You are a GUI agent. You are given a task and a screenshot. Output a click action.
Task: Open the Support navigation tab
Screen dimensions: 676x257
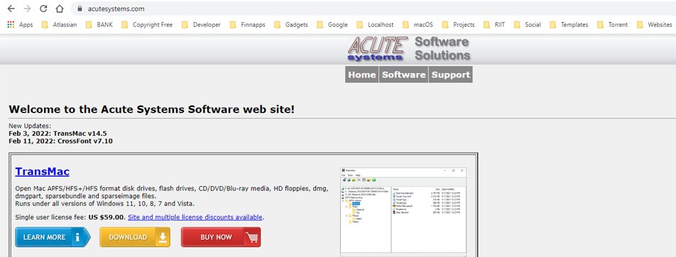click(450, 74)
